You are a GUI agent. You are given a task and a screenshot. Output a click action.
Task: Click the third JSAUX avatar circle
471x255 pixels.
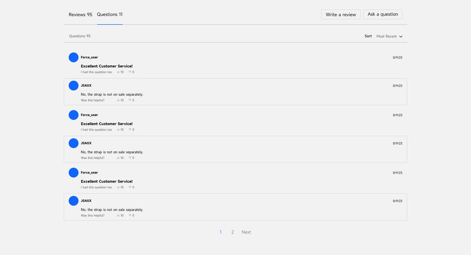point(74,201)
